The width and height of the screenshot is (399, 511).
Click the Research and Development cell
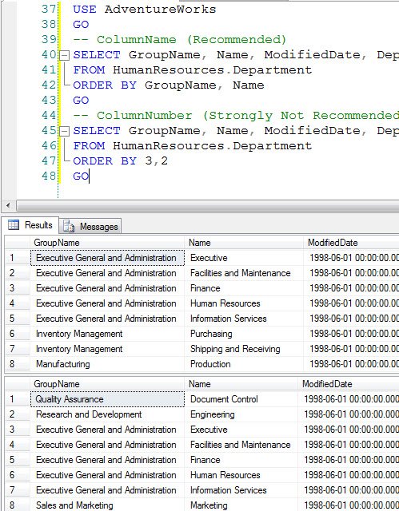tap(107, 414)
